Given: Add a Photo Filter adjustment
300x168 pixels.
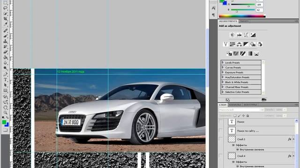Looking at the screenshot, I should tap(253, 44).
